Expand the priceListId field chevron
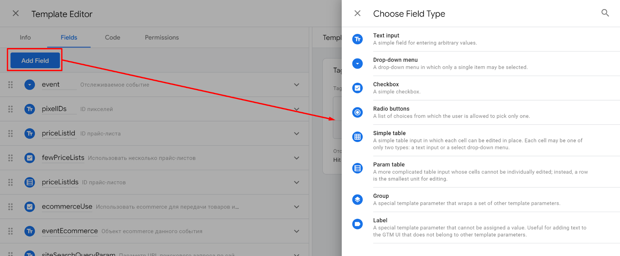Viewport: 620px width, 256px height. (297, 134)
